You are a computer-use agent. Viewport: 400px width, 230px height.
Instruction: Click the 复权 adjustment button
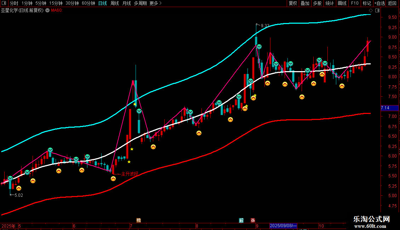click(293, 3)
